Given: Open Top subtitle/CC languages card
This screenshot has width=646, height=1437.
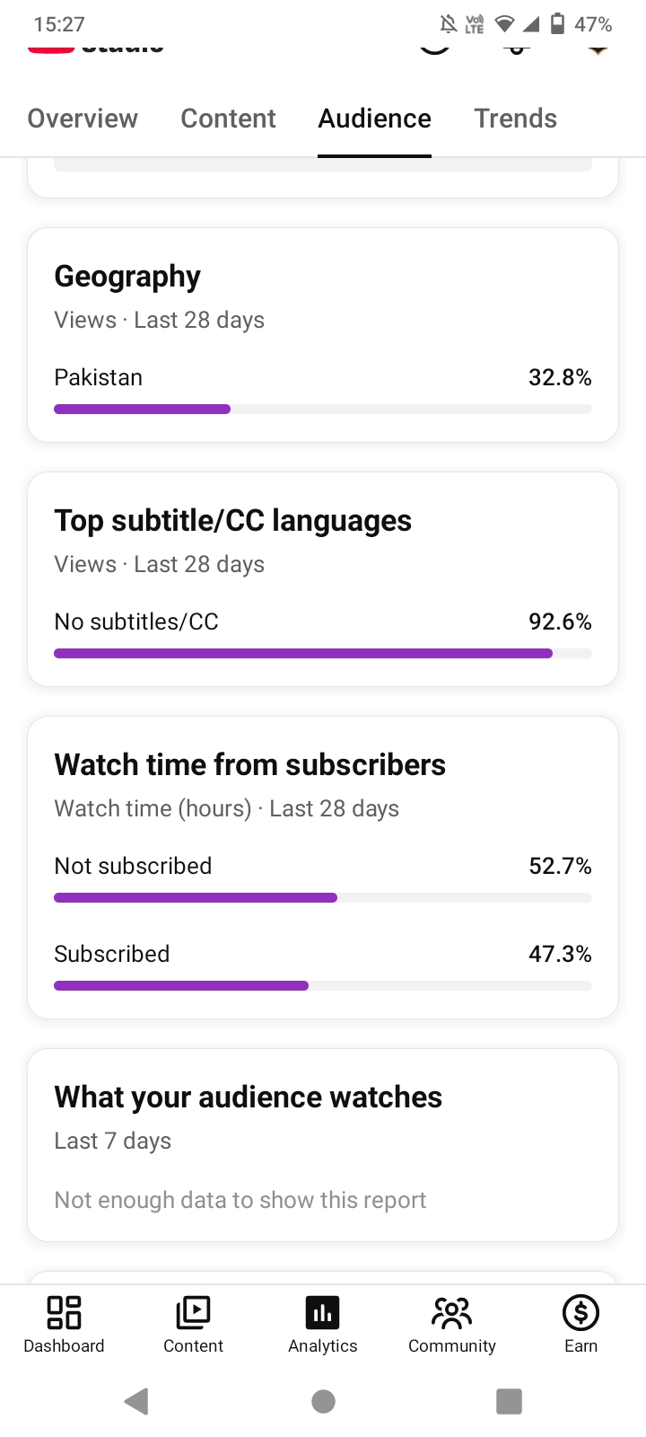Looking at the screenshot, I should pyautogui.click(x=323, y=579).
